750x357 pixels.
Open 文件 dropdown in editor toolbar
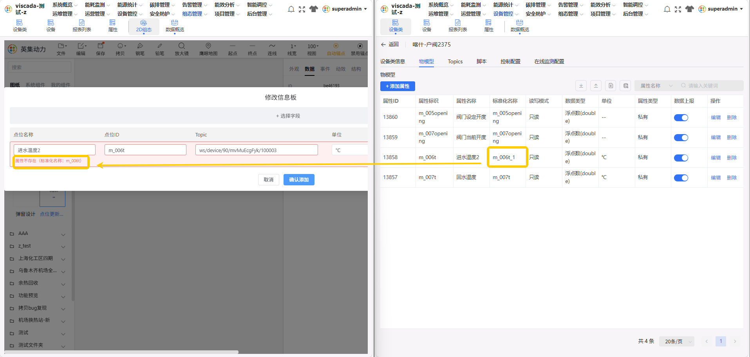click(x=61, y=49)
